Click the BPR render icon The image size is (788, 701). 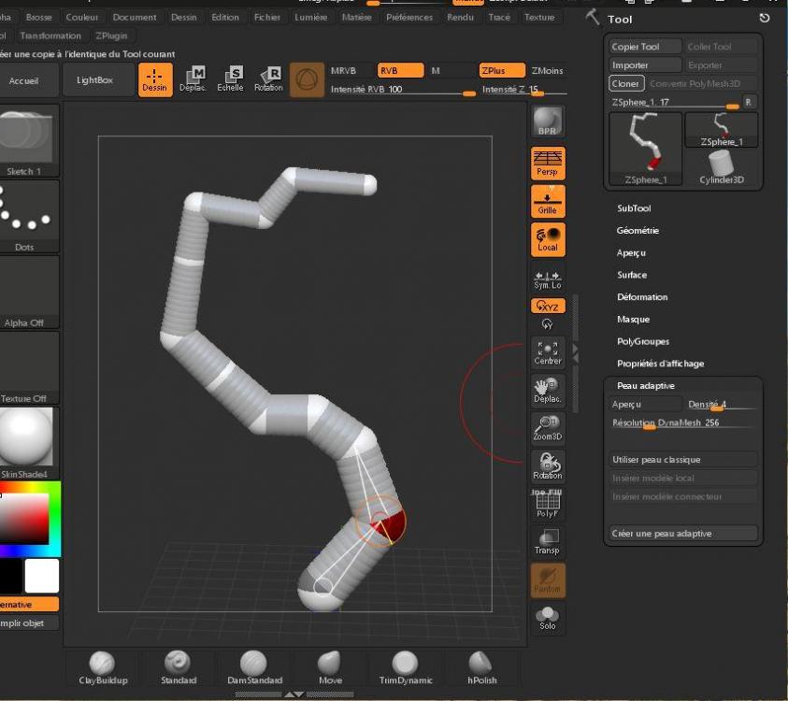point(547,122)
